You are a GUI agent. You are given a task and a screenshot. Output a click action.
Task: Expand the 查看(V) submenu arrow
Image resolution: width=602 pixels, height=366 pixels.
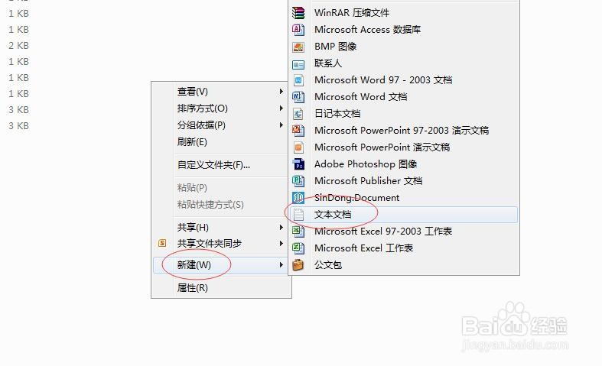tap(281, 91)
